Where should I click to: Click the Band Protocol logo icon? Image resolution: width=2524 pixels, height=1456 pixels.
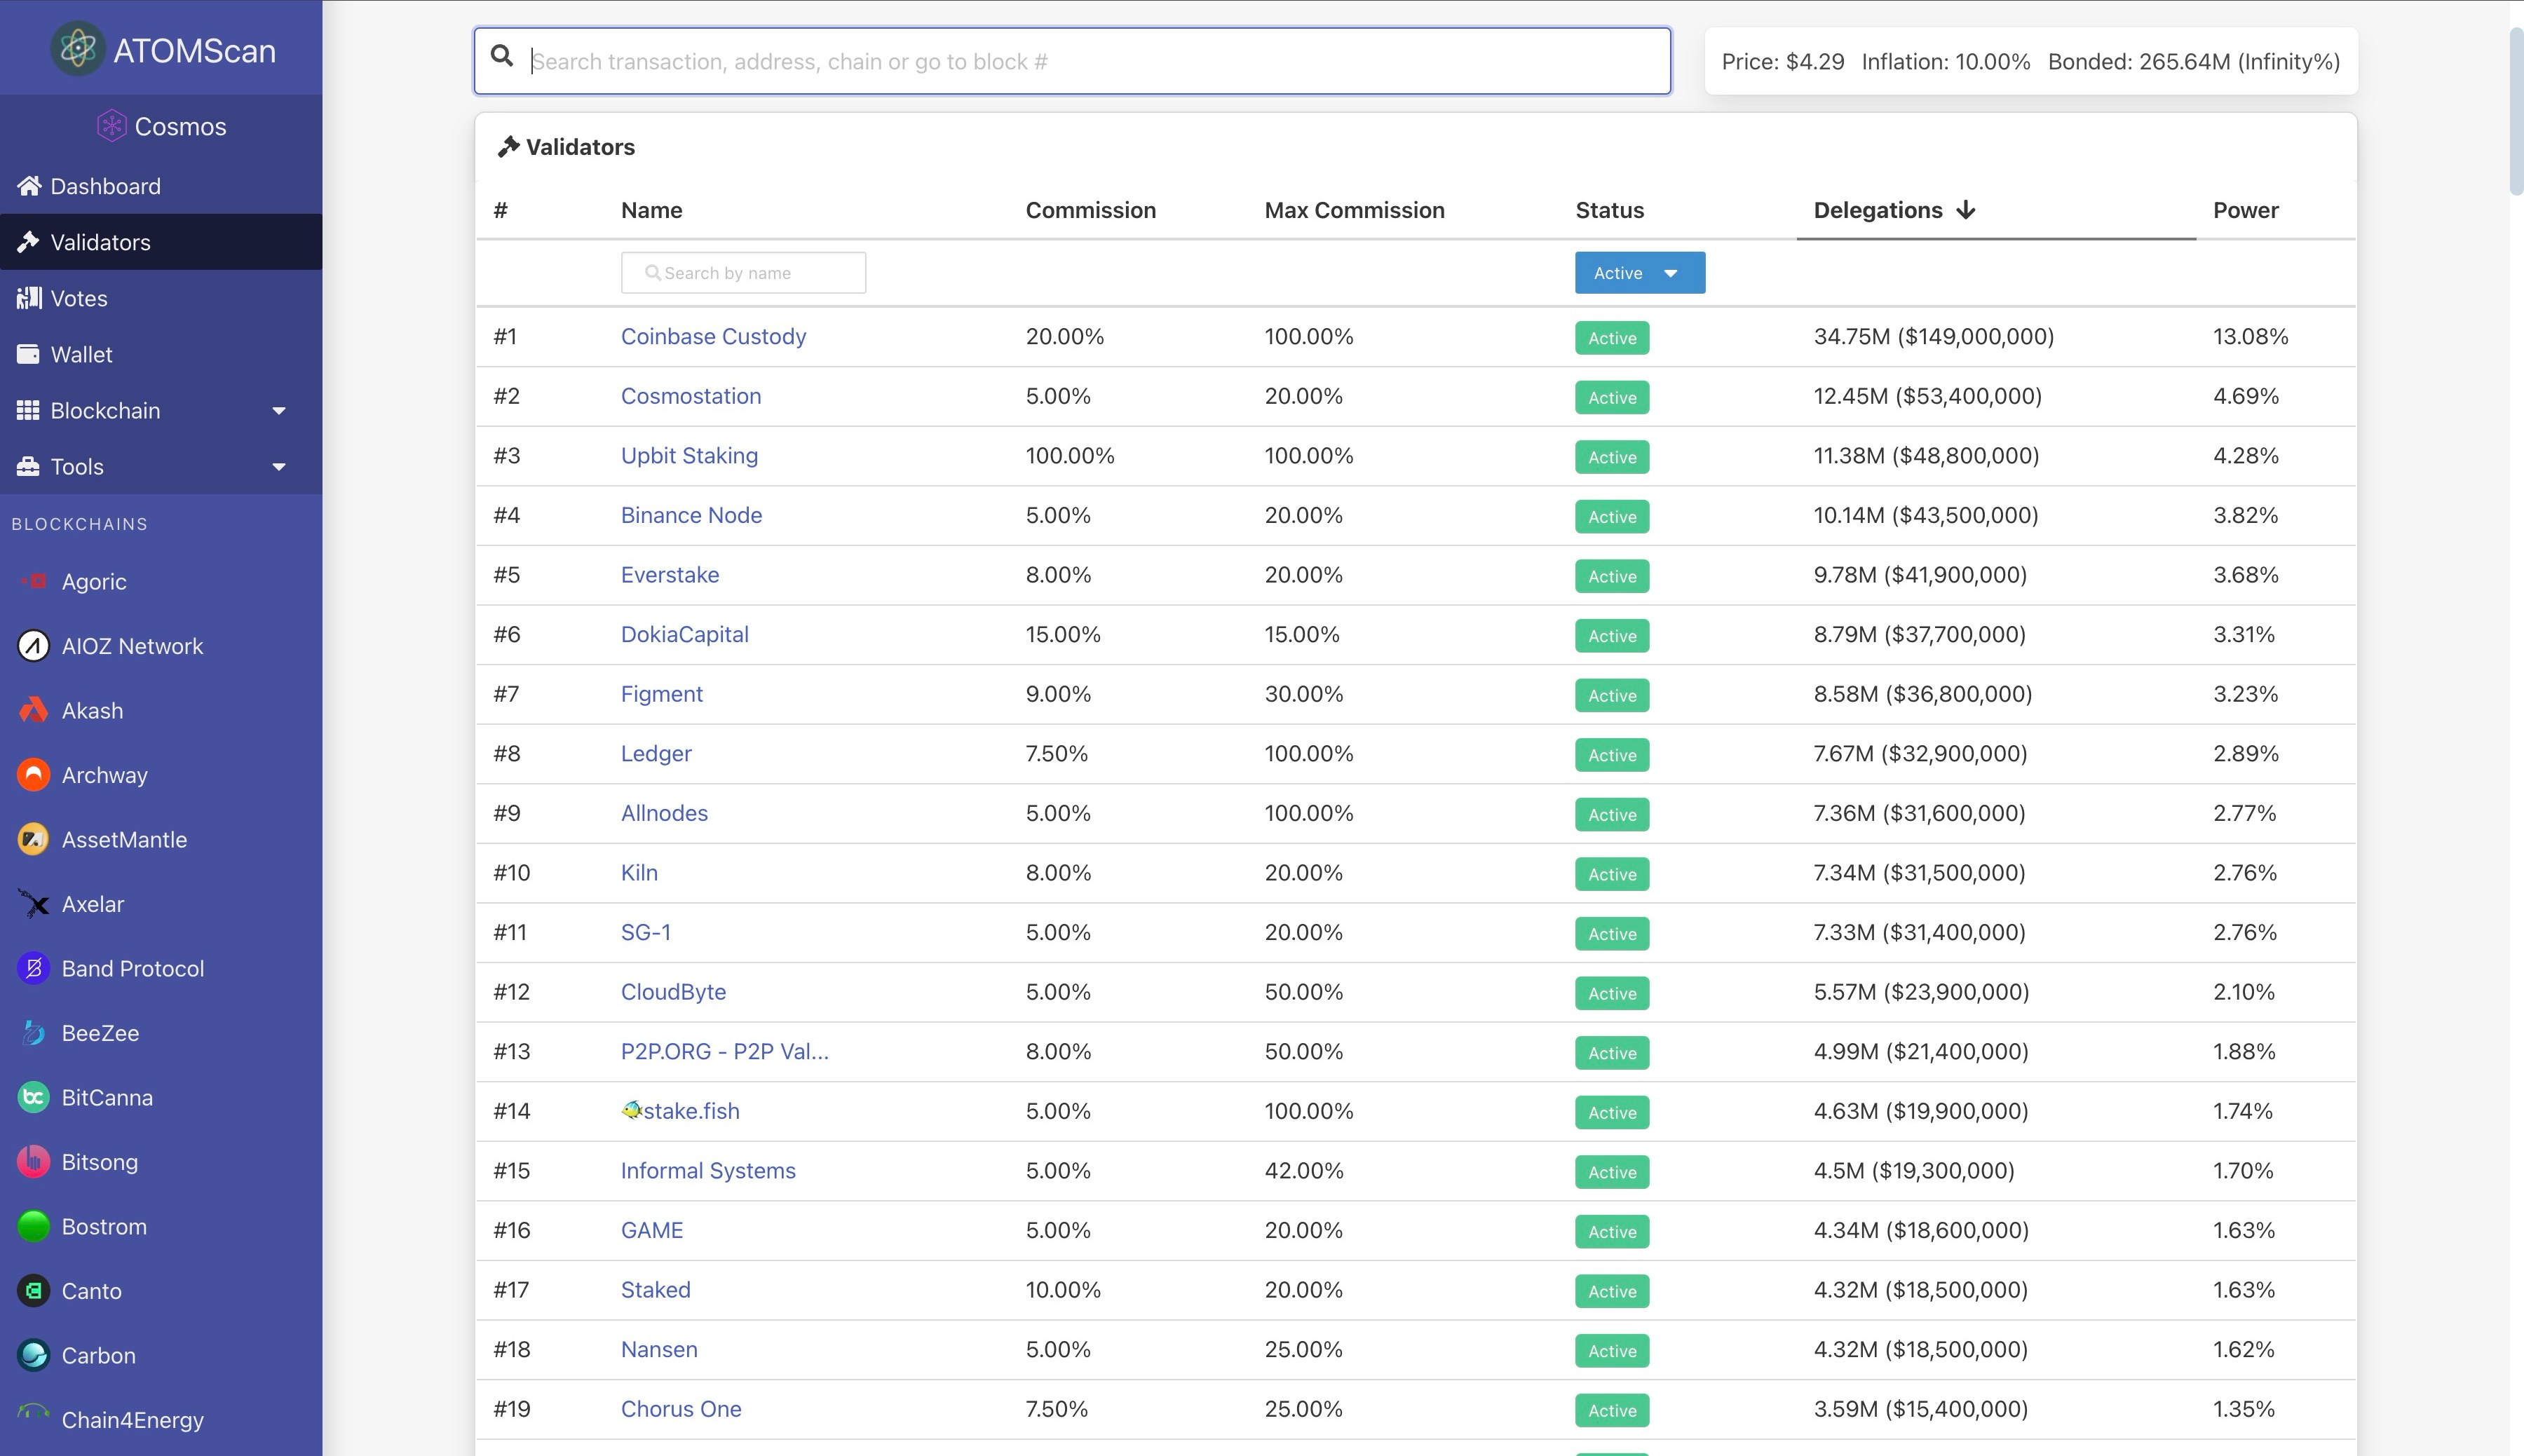(x=33, y=968)
